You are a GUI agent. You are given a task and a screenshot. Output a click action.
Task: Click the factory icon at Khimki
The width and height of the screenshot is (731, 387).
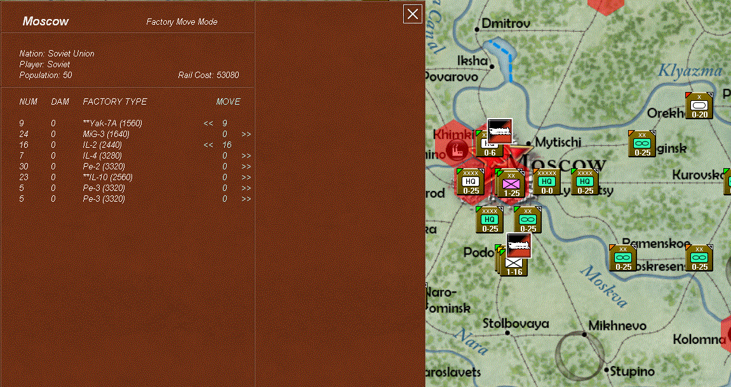pos(457,150)
